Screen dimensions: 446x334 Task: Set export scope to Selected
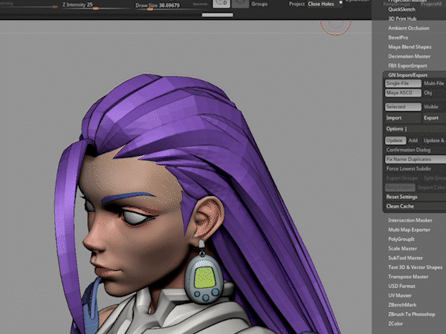coord(403,107)
